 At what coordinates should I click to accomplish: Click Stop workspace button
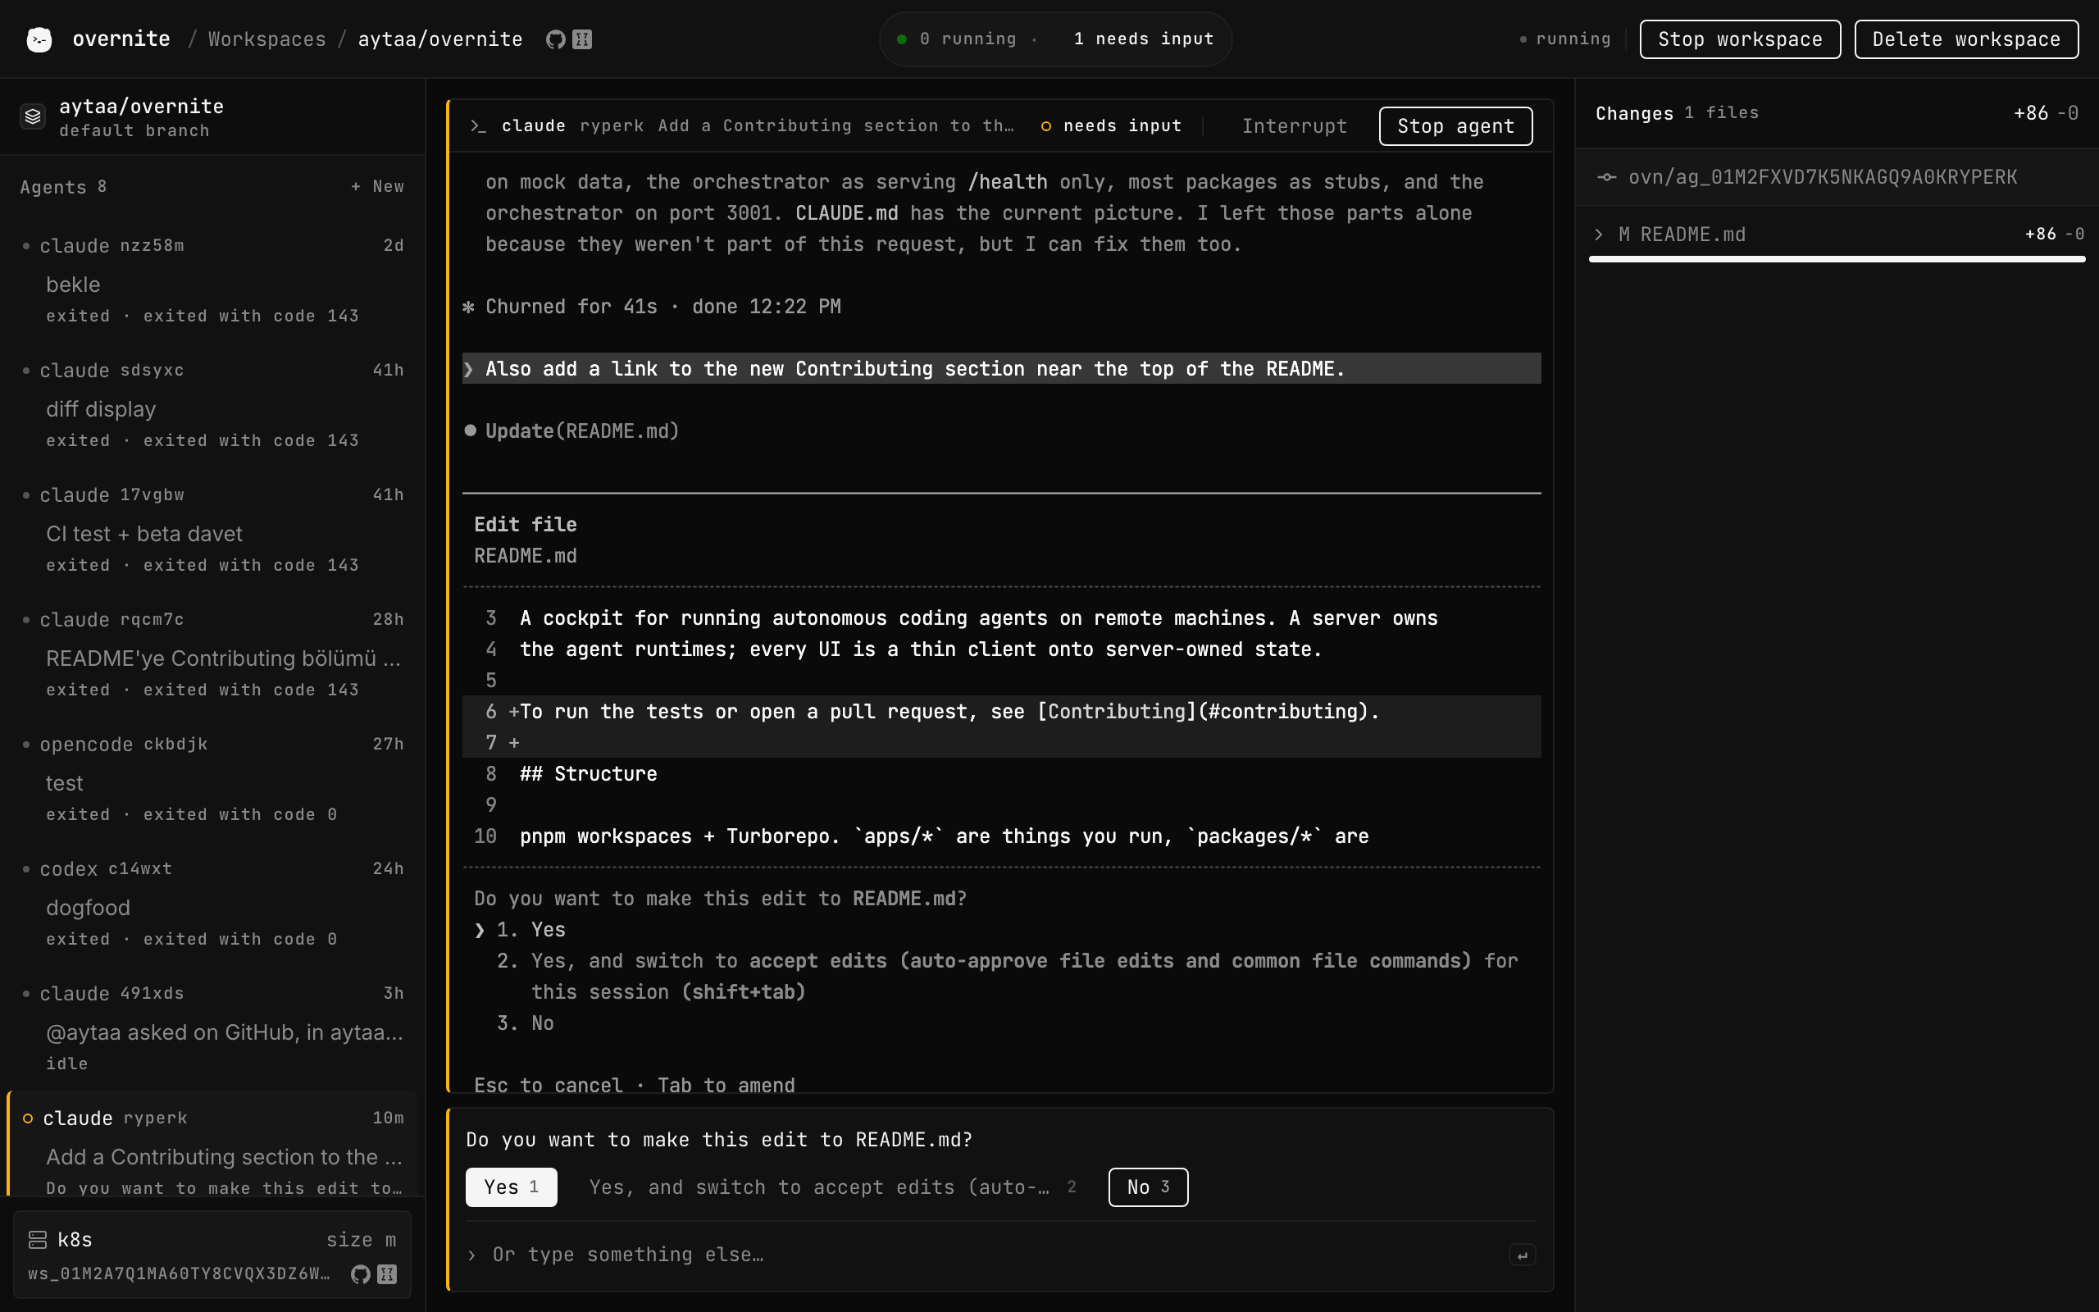coord(1740,39)
